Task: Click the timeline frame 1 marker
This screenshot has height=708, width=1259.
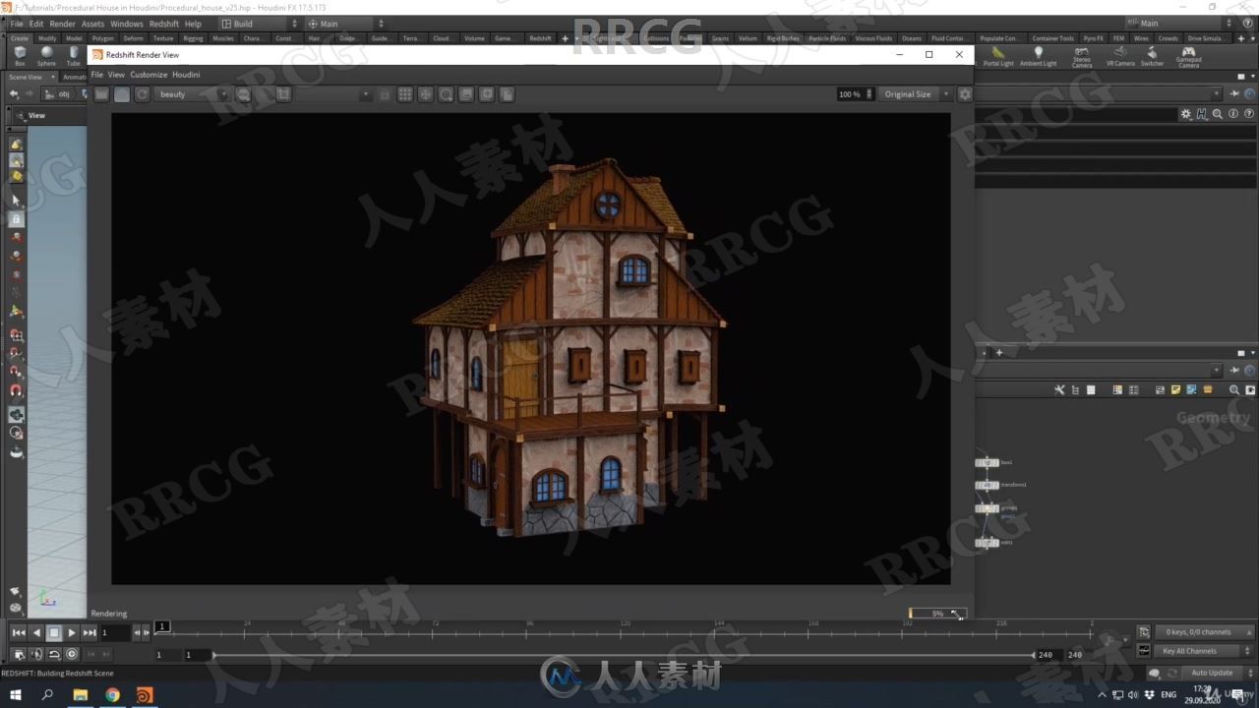Action: (x=163, y=626)
